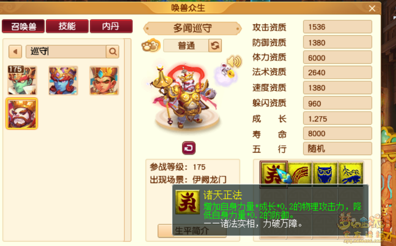Open the 生平简介 button

pyautogui.click(x=192, y=231)
